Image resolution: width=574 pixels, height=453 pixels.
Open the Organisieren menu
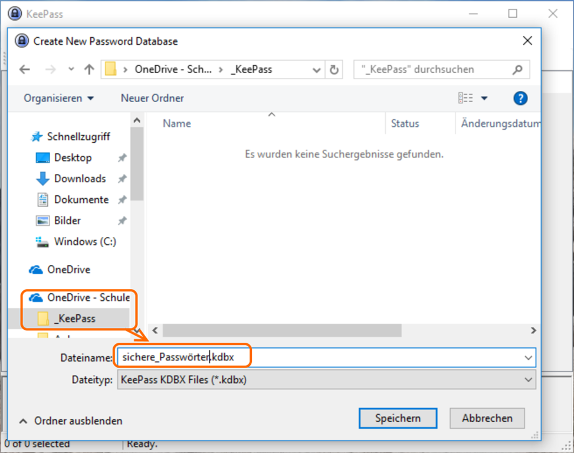pyautogui.click(x=58, y=99)
